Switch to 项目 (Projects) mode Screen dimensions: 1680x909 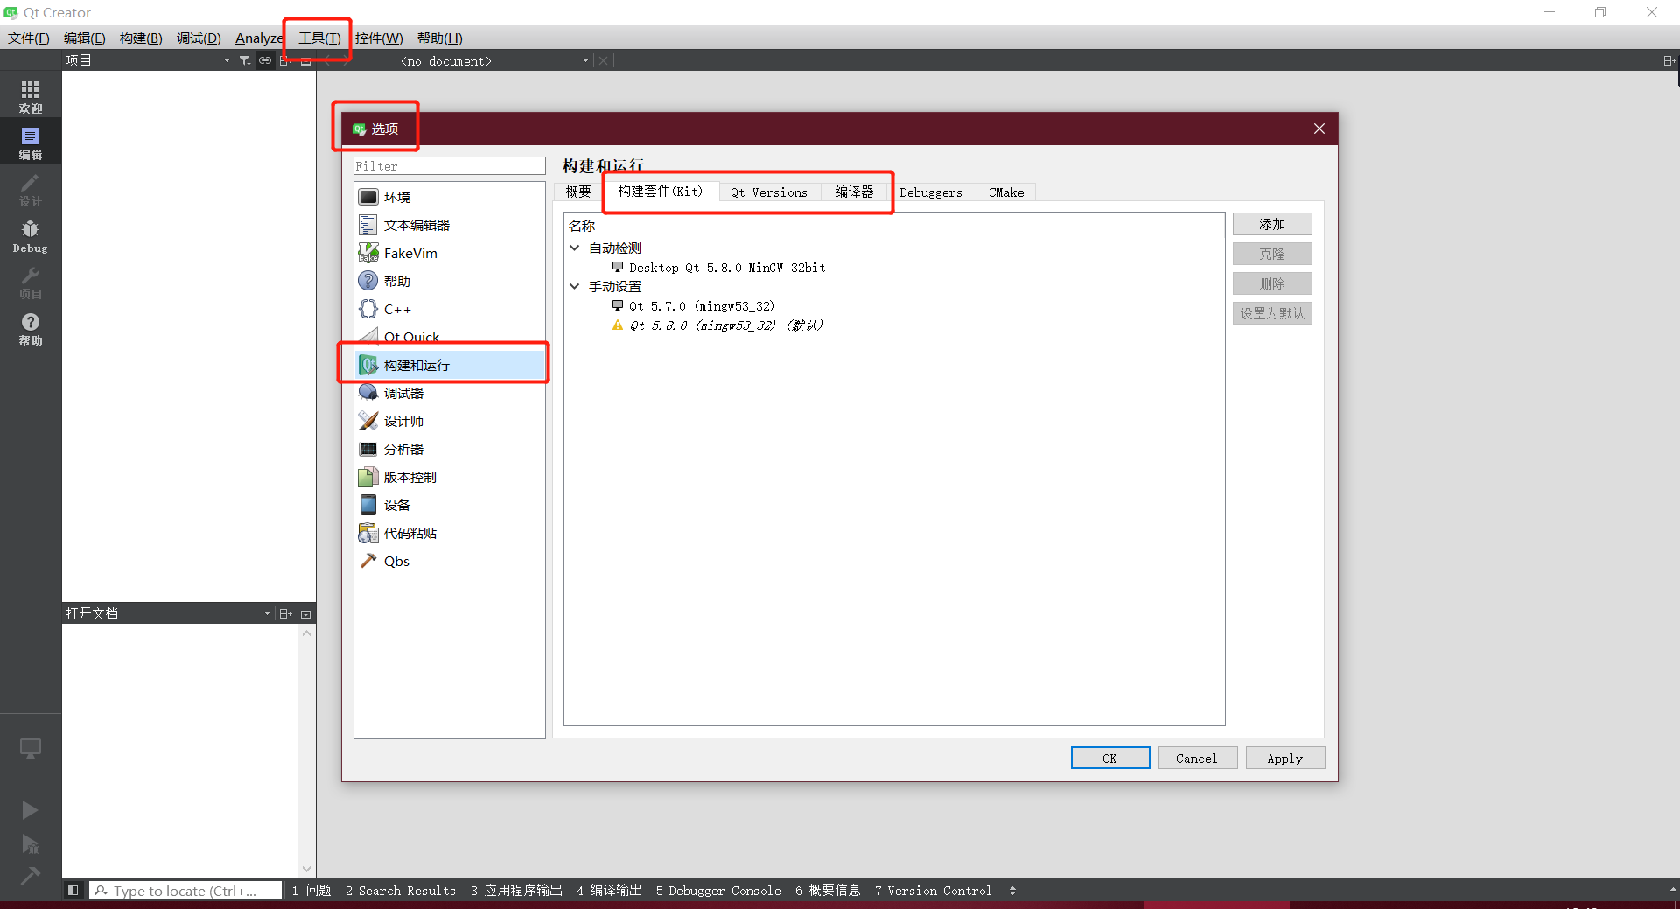(x=30, y=282)
